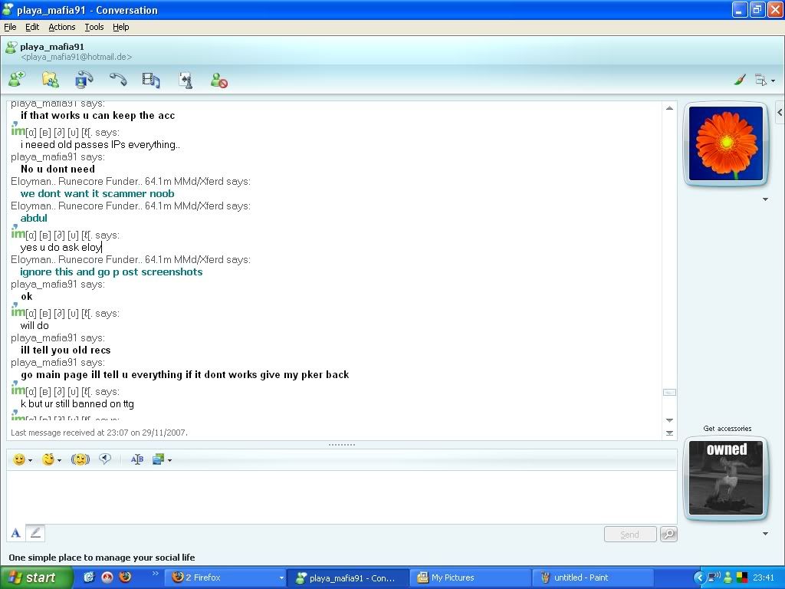Switch to handwriting mode with the pen toggle
This screenshot has width=785, height=589.
pyautogui.click(x=35, y=533)
